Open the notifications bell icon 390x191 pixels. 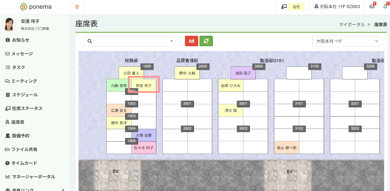(385, 7)
